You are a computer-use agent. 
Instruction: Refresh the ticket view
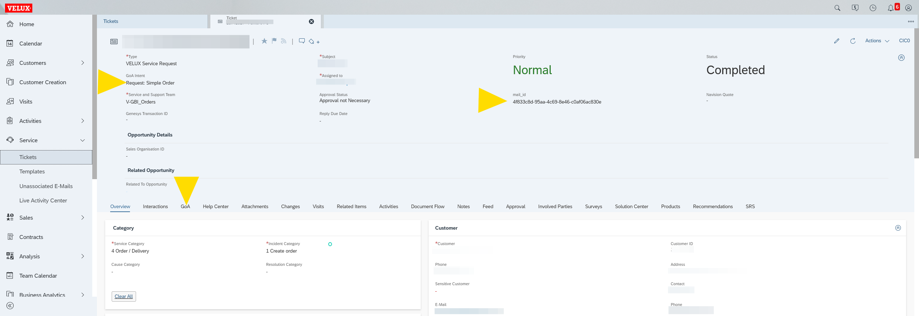coord(853,41)
